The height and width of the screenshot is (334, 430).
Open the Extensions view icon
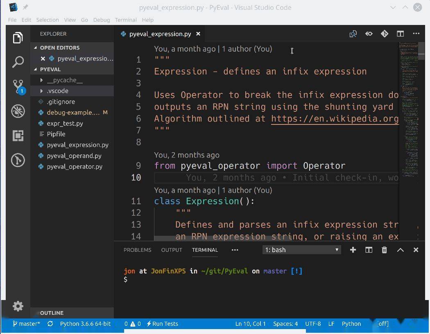click(x=18, y=135)
